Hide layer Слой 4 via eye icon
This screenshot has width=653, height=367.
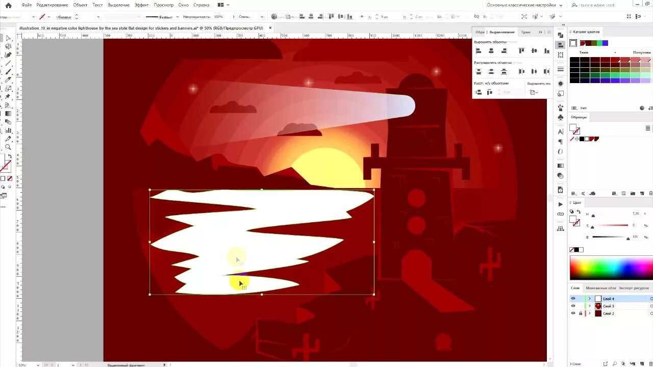tap(573, 299)
